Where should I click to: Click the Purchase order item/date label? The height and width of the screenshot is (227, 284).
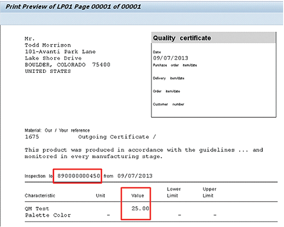175,65
